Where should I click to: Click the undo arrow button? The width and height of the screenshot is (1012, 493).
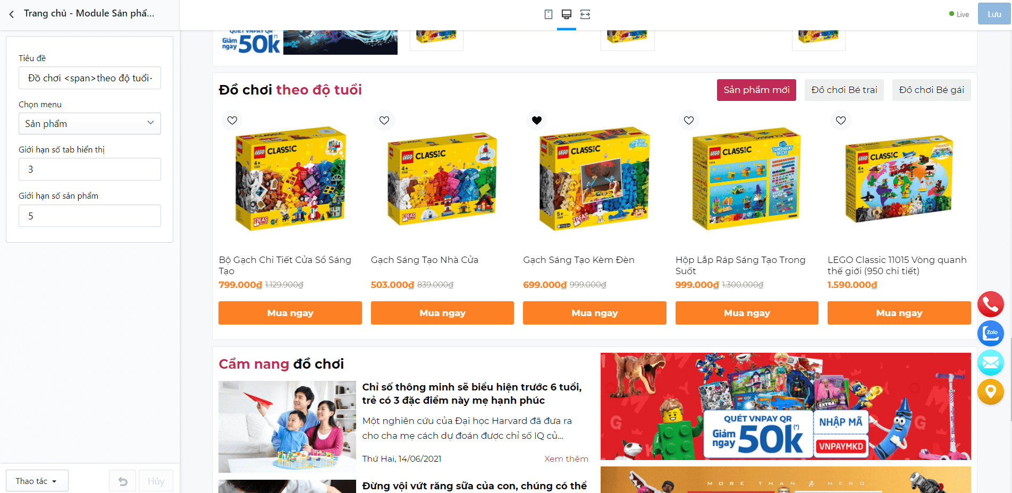(x=123, y=481)
